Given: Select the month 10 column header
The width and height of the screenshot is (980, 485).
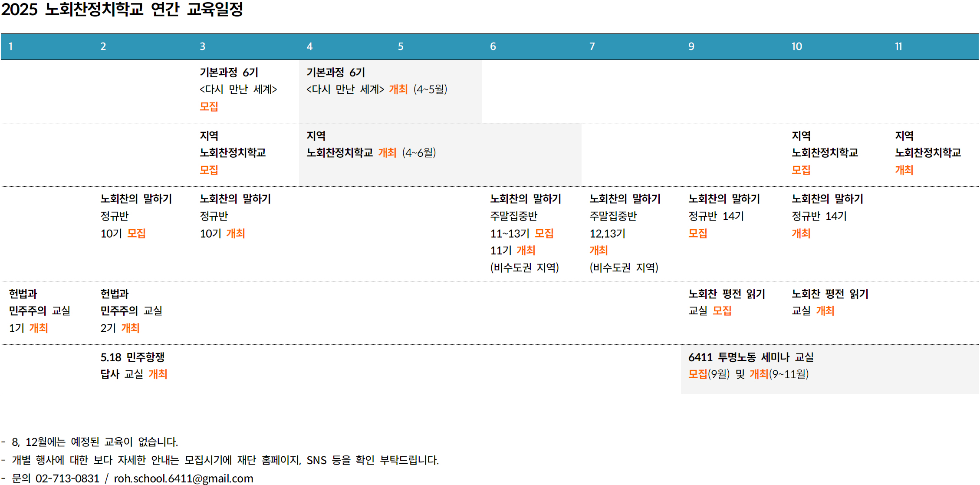Looking at the screenshot, I should pos(796,46).
